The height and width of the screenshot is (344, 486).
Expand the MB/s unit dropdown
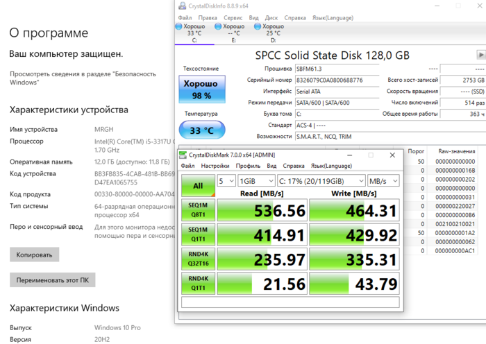(x=383, y=181)
